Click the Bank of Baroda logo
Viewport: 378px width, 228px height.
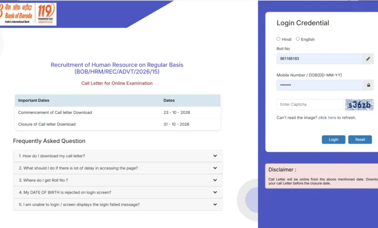click(28, 14)
